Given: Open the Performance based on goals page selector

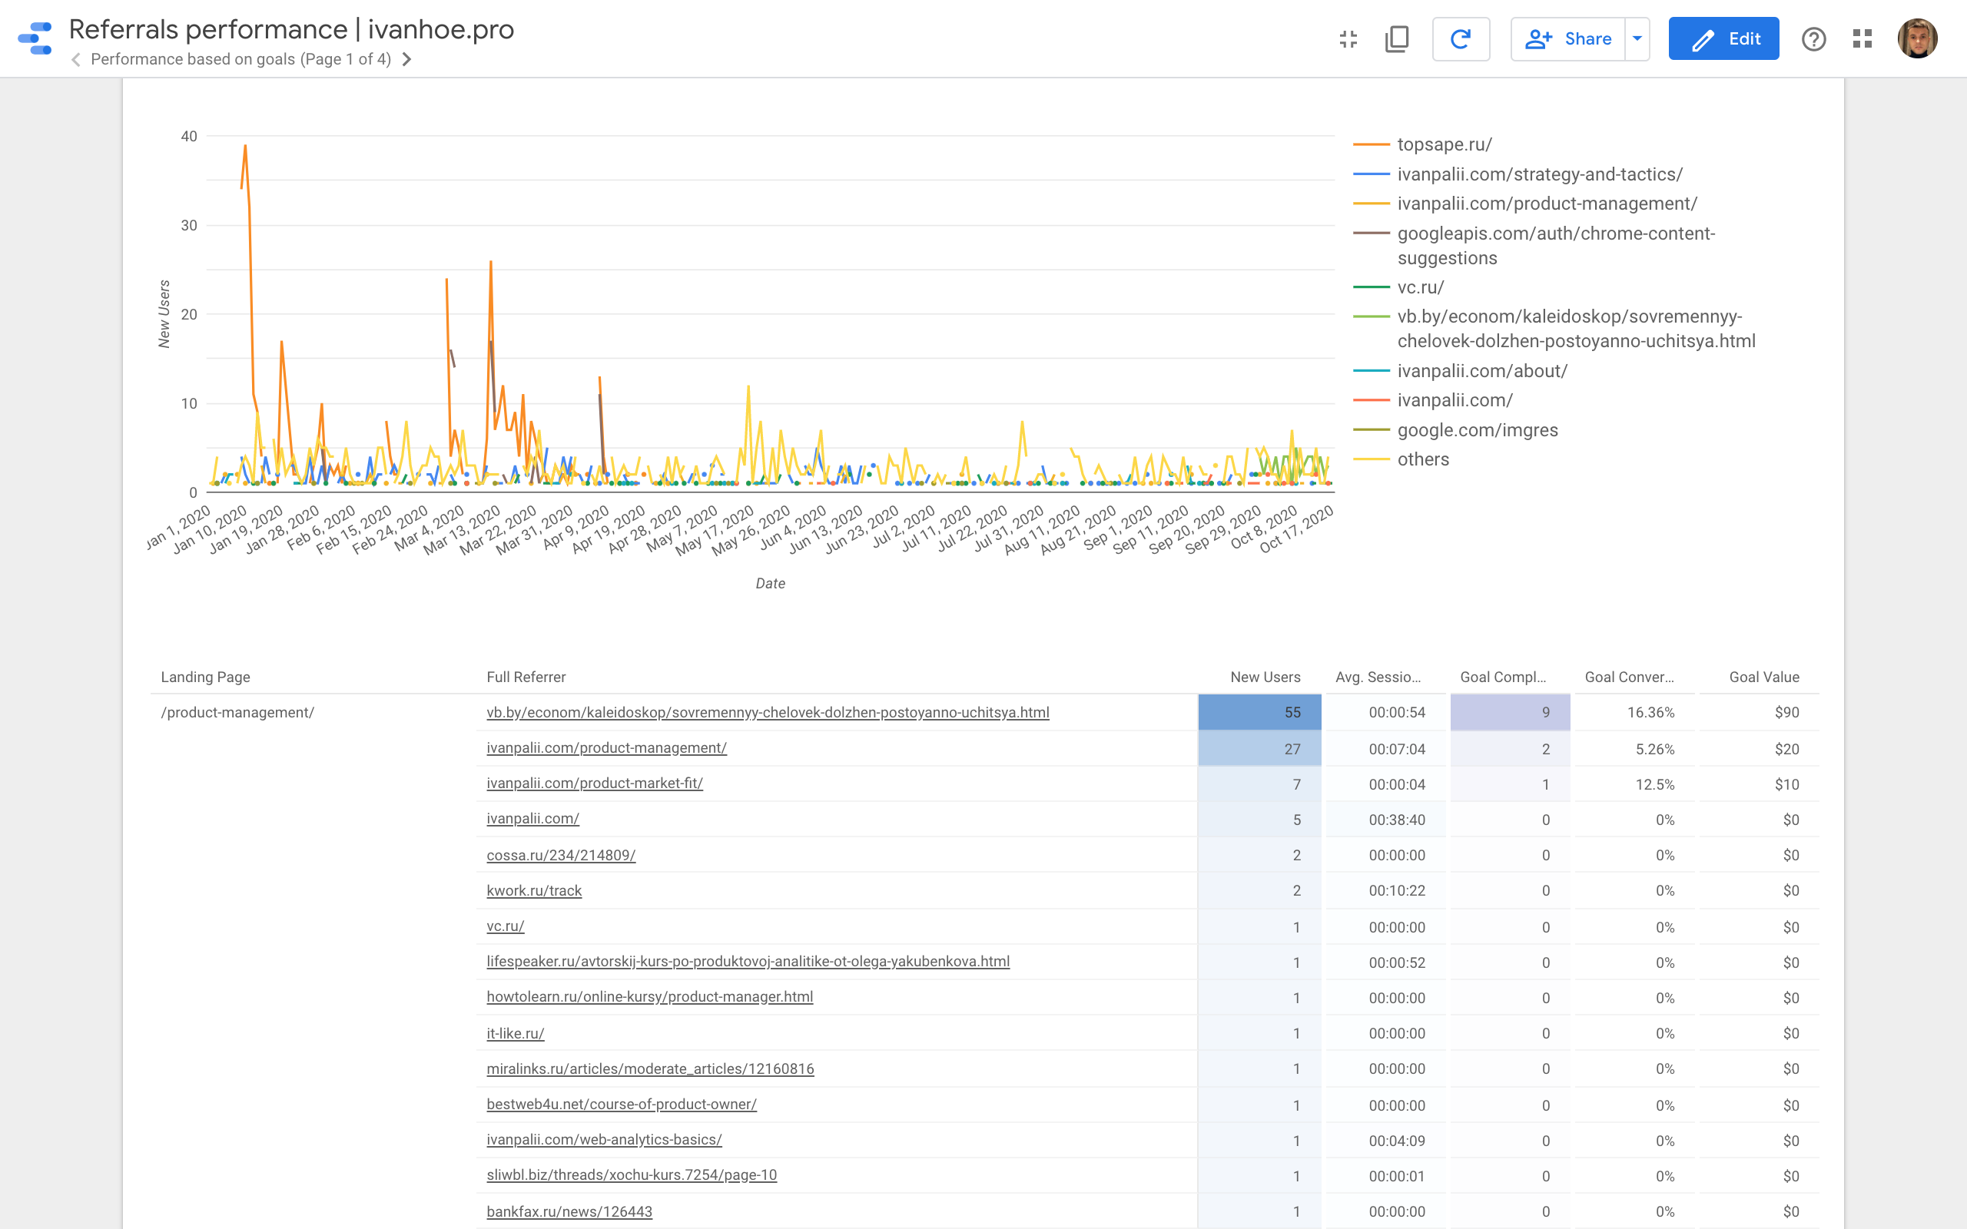Looking at the screenshot, I should coord(240,59).
